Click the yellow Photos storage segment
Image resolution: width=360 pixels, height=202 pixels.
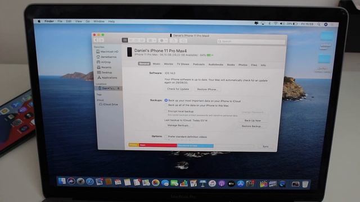coord(134,145)
